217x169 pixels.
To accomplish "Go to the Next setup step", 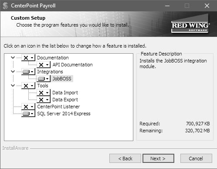I will [x=158, y=159].
